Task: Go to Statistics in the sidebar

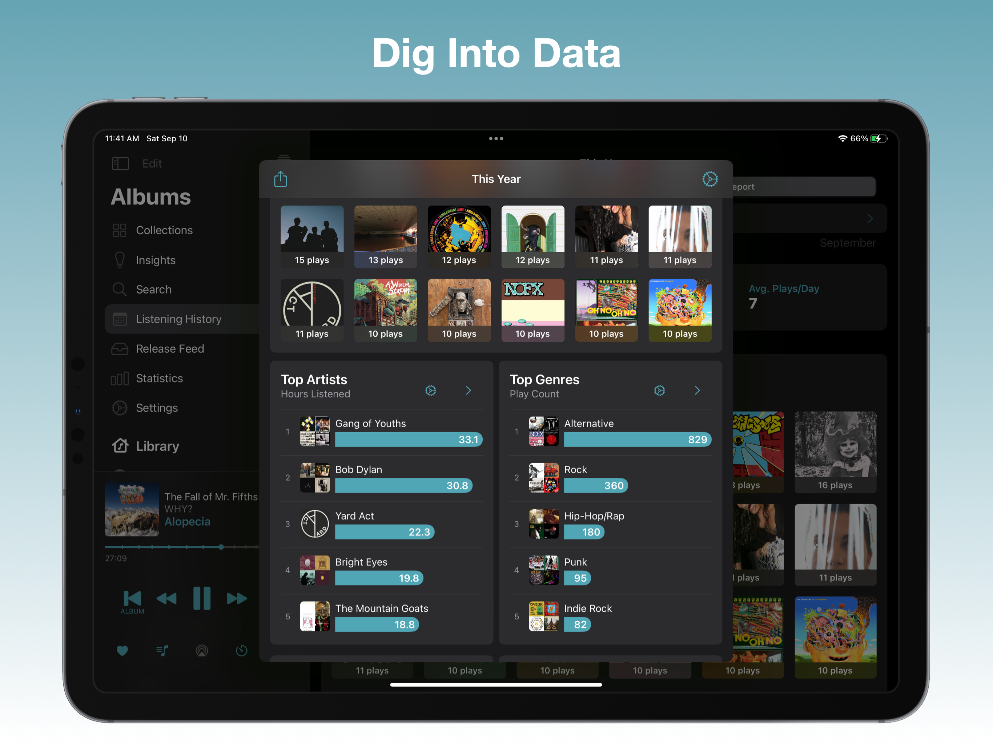Action: click(x=159, y=378)
